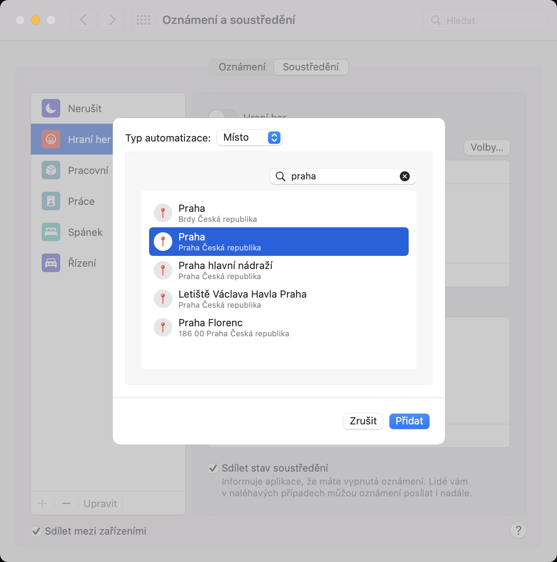Select the Praha hlavní nádraží result

(279, 270)
